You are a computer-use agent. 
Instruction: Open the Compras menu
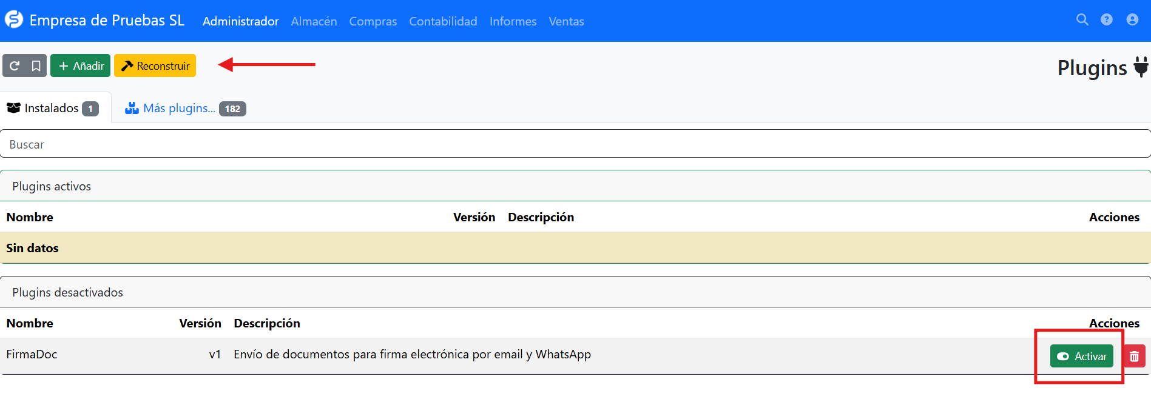(x=373, y=21)
